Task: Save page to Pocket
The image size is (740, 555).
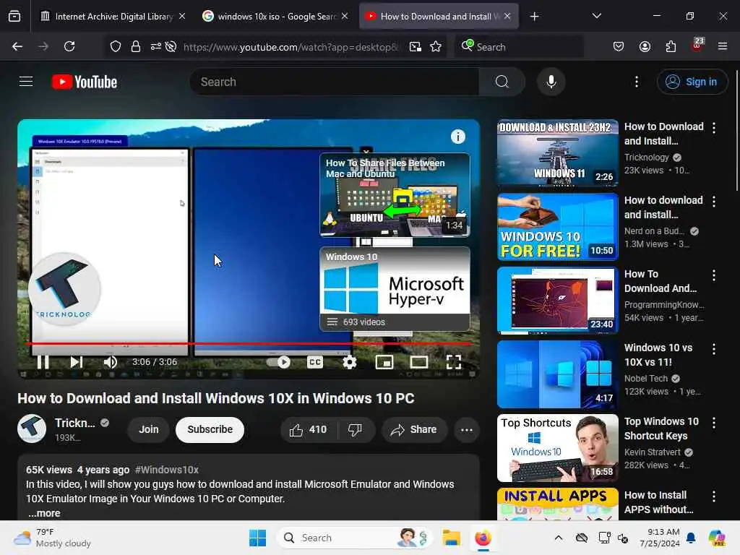Action: tap(619, 46)
